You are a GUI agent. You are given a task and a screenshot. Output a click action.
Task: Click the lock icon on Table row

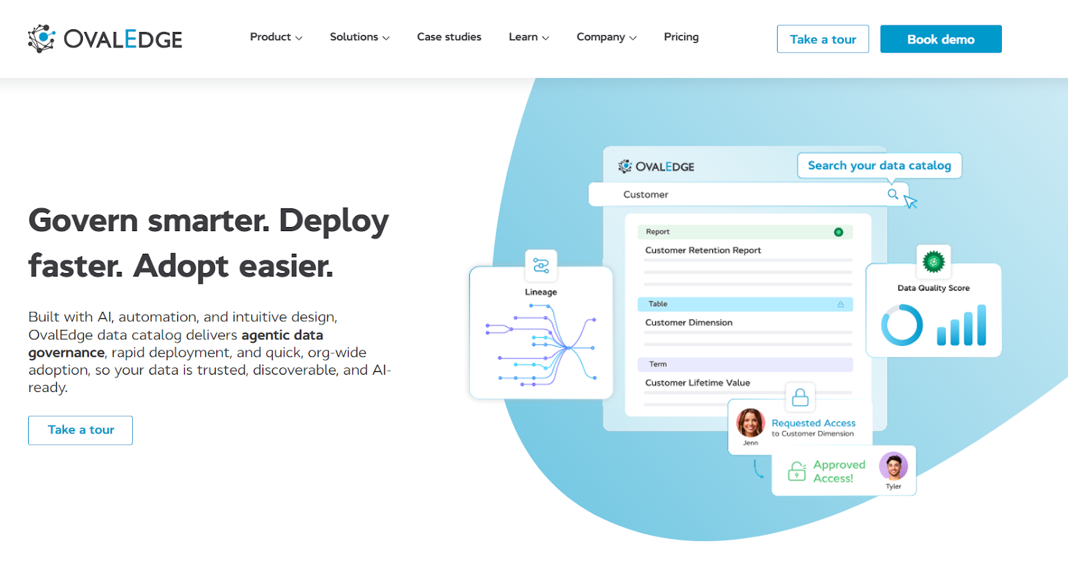pyautogui.click(x=840, y=305)
